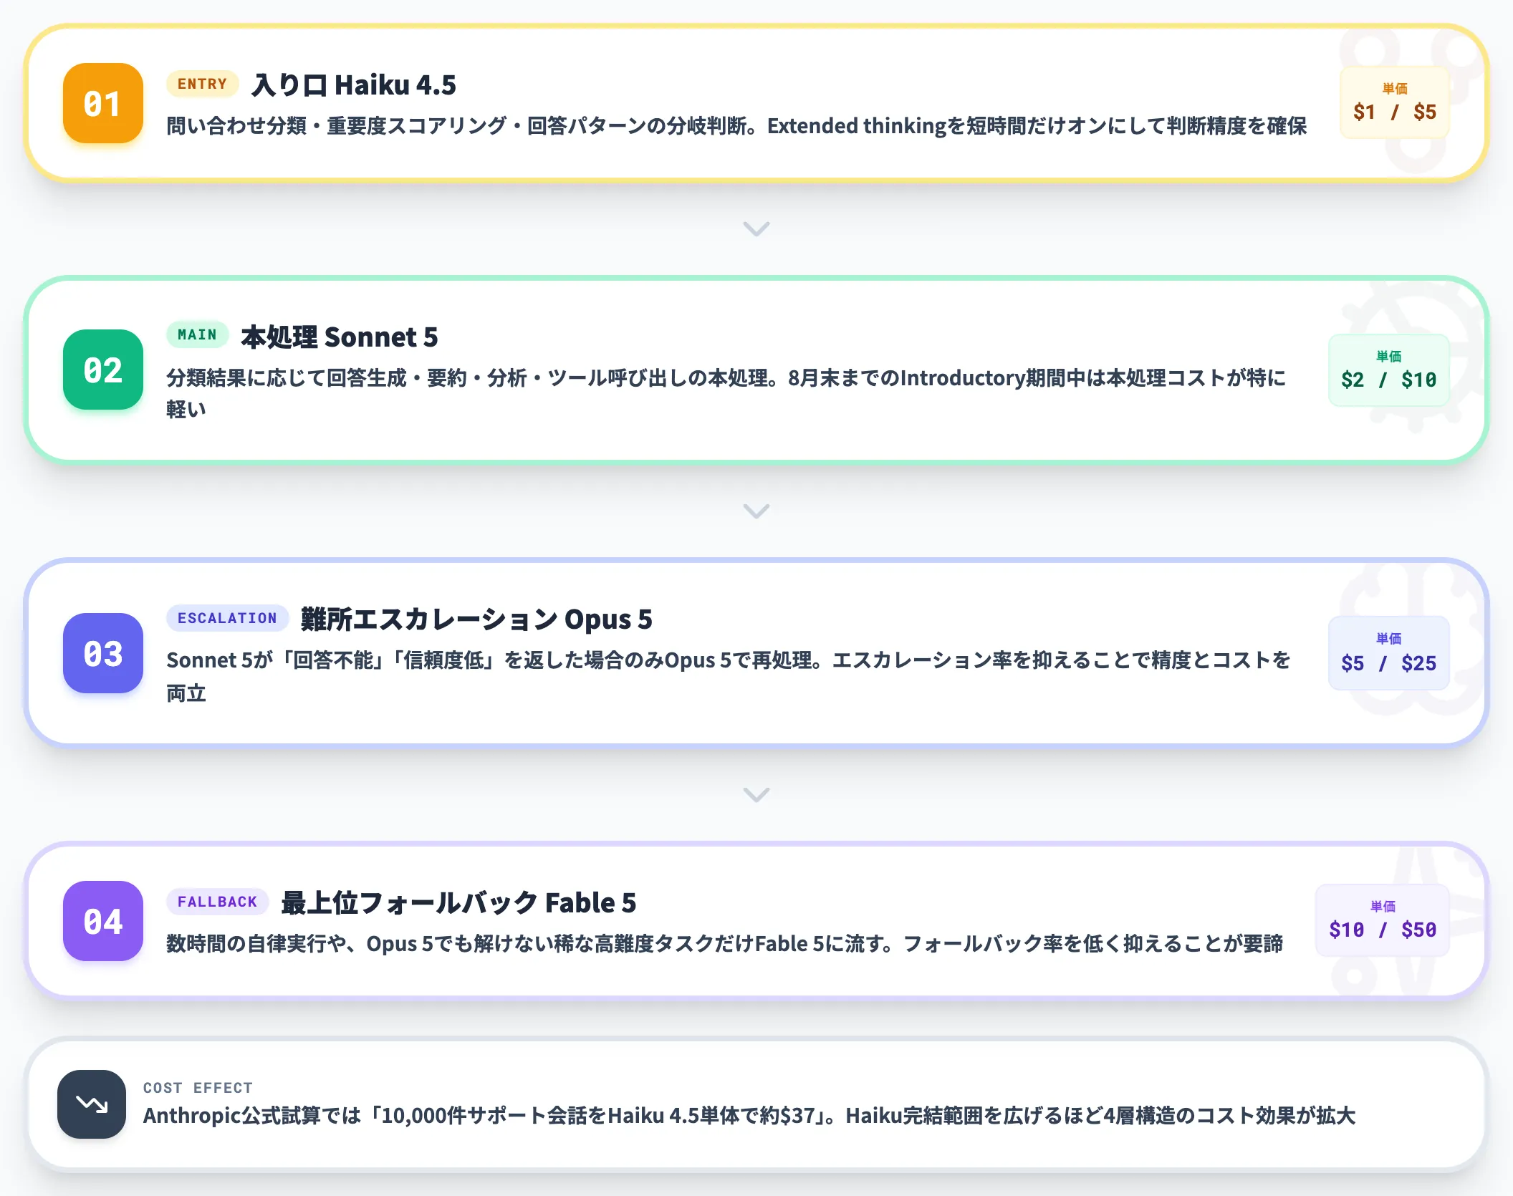Image resolution: width=1513 pixels, height=1196 pixels.
Task: Click the ENTRY tag label
Action: coord(202,84)
